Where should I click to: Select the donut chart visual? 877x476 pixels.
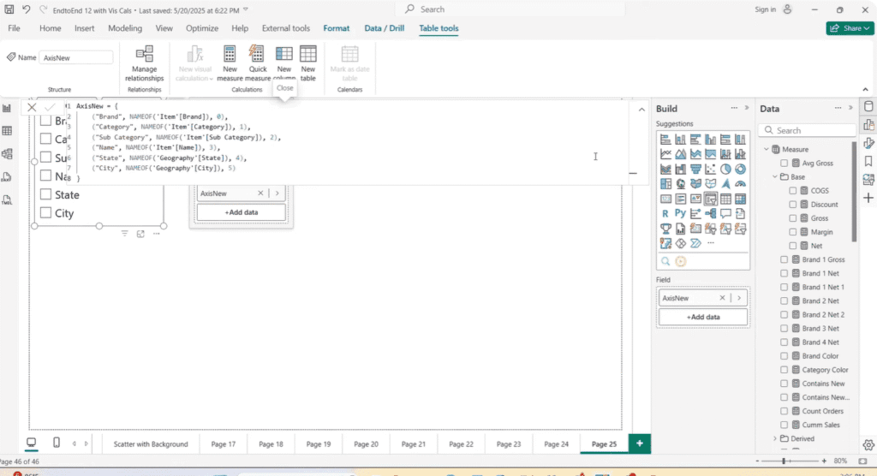[x=741, y=169]
